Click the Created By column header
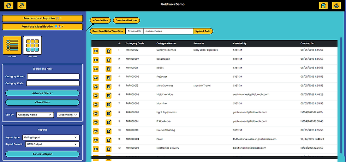This screenshot has width=346, height=162. click(240, 43)
